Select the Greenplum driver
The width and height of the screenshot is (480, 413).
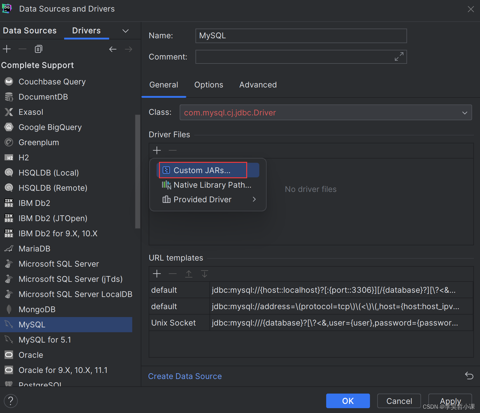point(66,142)
